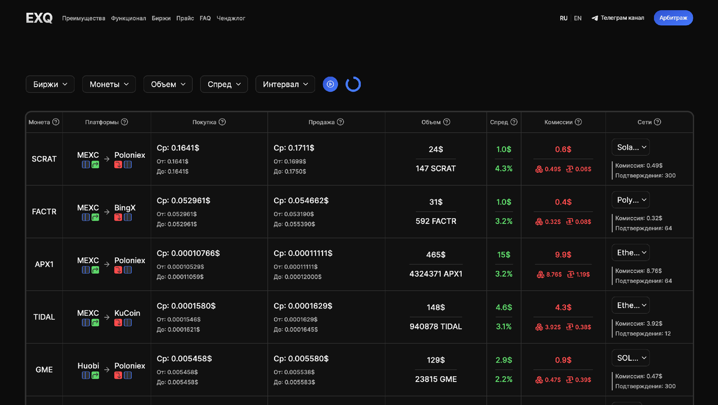Open the Биржи filter dropdown
The image size is (718, 405).
click(x=50, y=84)
